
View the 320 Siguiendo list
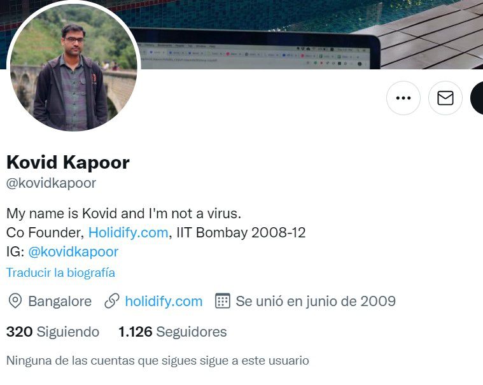pyautogui.click(x=53, y=332)
